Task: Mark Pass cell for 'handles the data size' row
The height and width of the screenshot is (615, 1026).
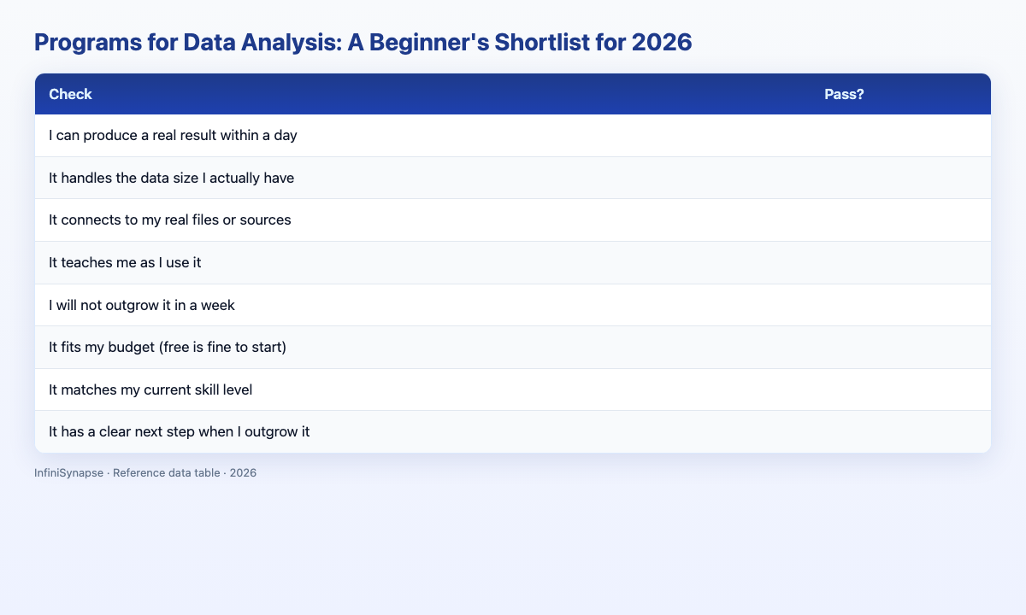Action: tap(900, 178)
